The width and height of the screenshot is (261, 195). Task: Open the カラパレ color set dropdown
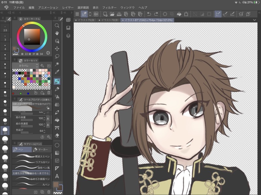pyautogui.click(x=25, y=66)
